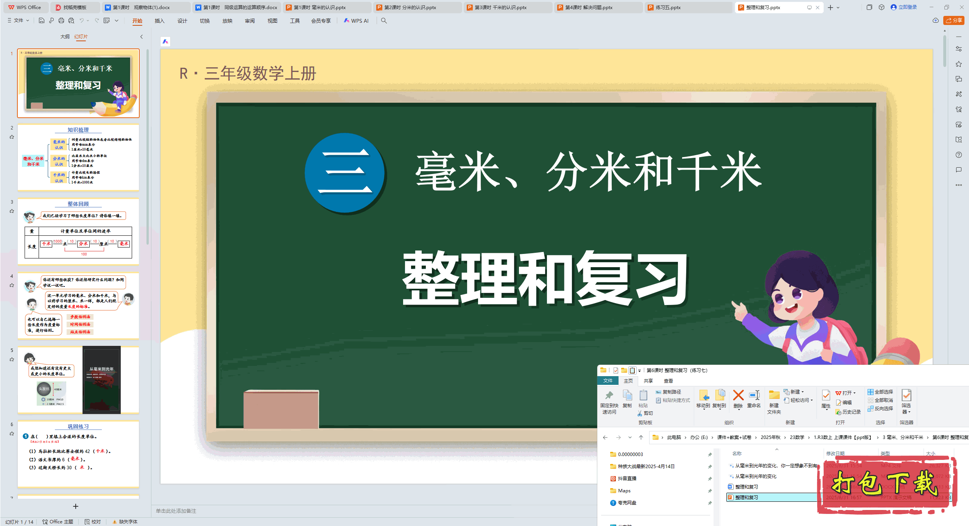Image resolution: width=969 pixels, height=526 pixels.
Task: Open the 插入 ribbon tab
Action: (159, 21)
